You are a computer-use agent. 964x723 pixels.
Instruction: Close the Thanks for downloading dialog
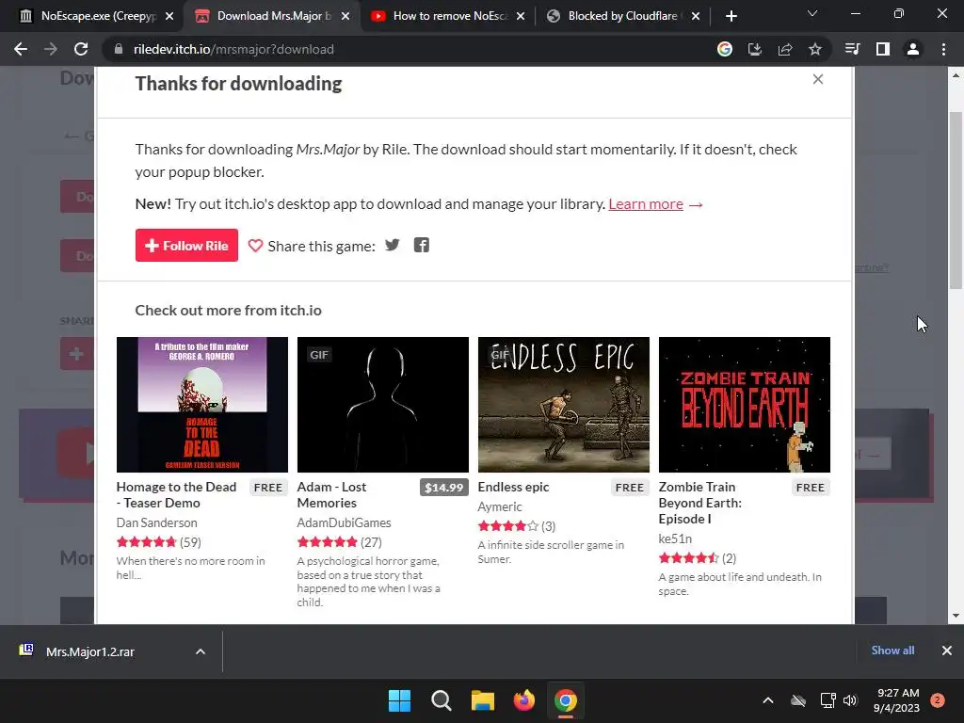point(818,79)
